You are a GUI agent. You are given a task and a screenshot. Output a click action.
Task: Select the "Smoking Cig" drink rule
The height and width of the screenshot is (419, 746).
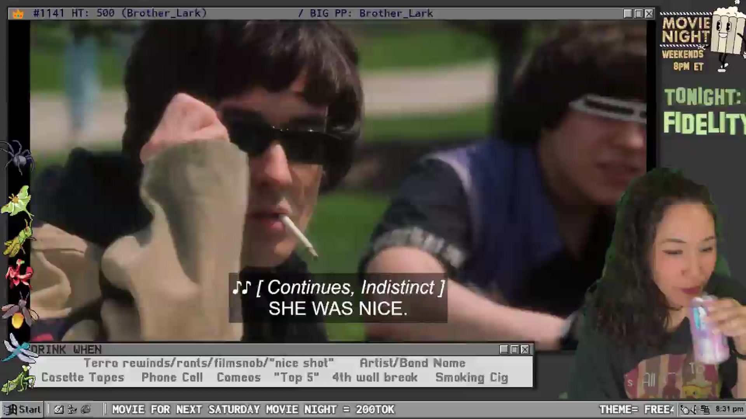click(472, 377)
